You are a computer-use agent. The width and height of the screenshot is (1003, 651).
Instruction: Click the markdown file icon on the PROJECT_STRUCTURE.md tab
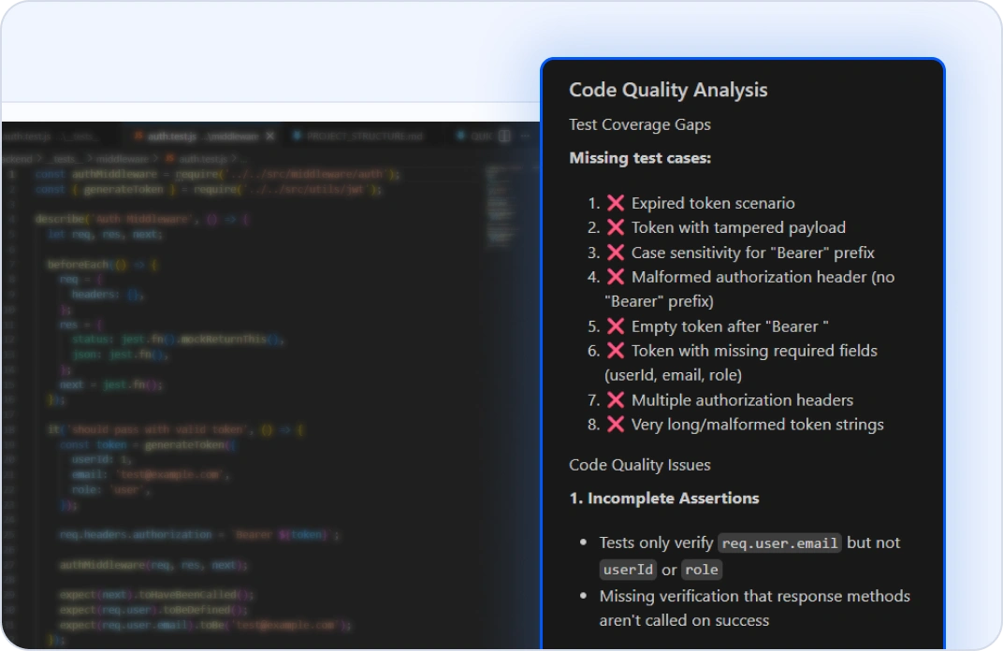298,137
